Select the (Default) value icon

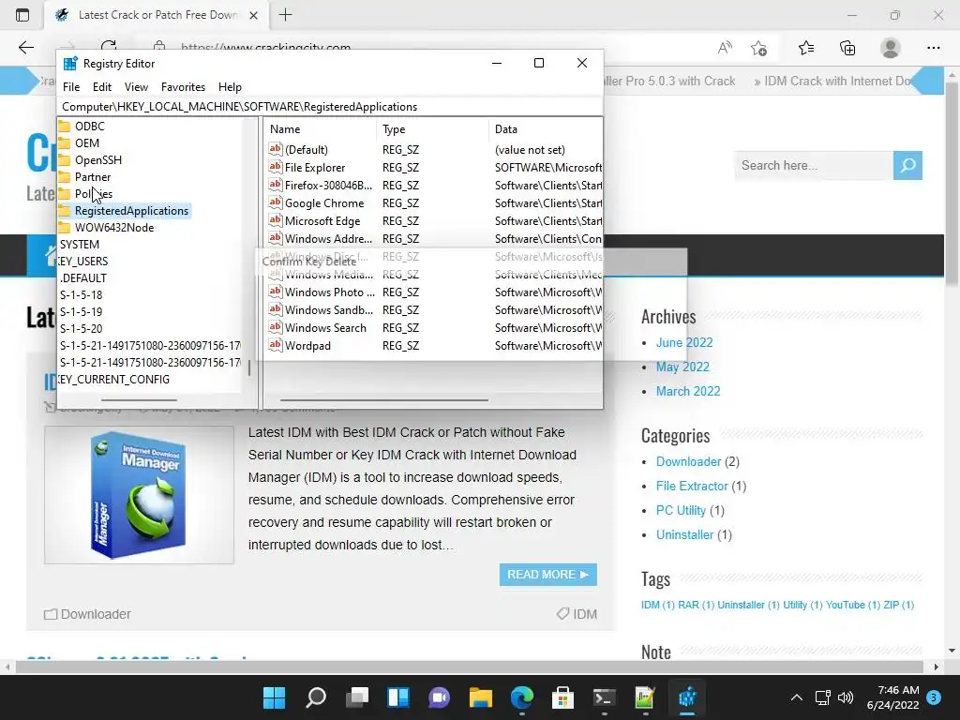276,149
